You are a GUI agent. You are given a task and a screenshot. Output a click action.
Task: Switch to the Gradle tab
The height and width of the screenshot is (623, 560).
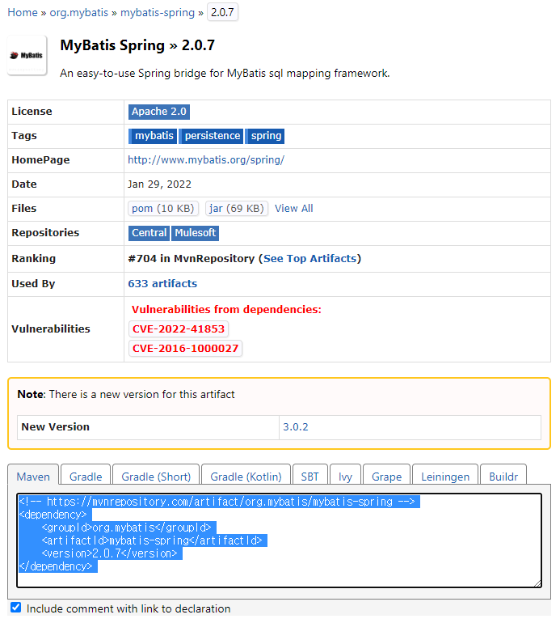86,475
